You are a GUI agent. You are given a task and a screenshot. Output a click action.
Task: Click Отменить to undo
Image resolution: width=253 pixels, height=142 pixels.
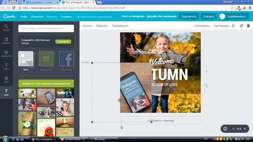pos(37,17)
